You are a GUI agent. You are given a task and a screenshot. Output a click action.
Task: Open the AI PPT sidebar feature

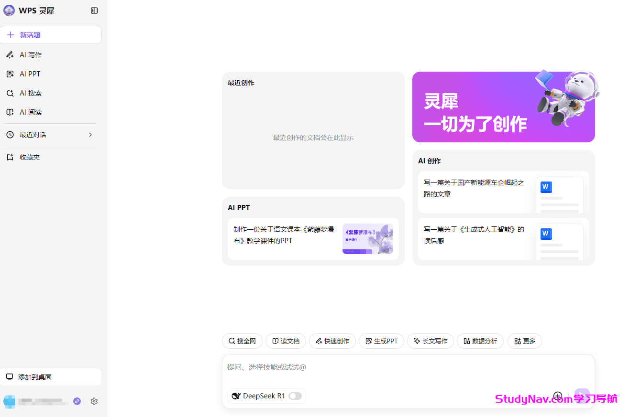29,74
